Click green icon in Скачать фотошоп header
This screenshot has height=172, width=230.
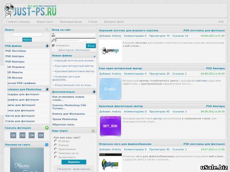pos(47,128)
